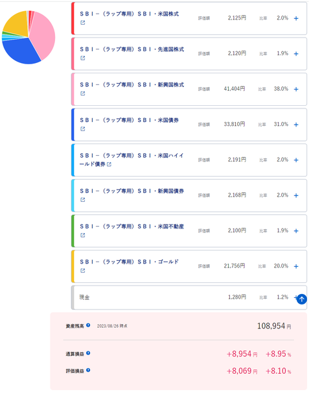
Task: Expand the SBI・ゴールド row with plus
Action: click(x=296, y=266)
